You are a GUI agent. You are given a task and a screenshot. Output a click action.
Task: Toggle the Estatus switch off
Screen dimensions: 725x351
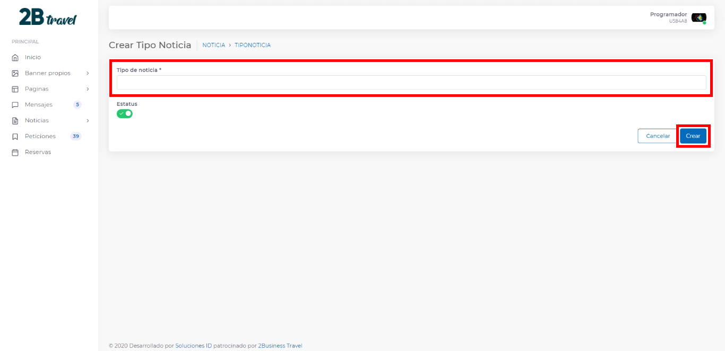coord(125,113)
